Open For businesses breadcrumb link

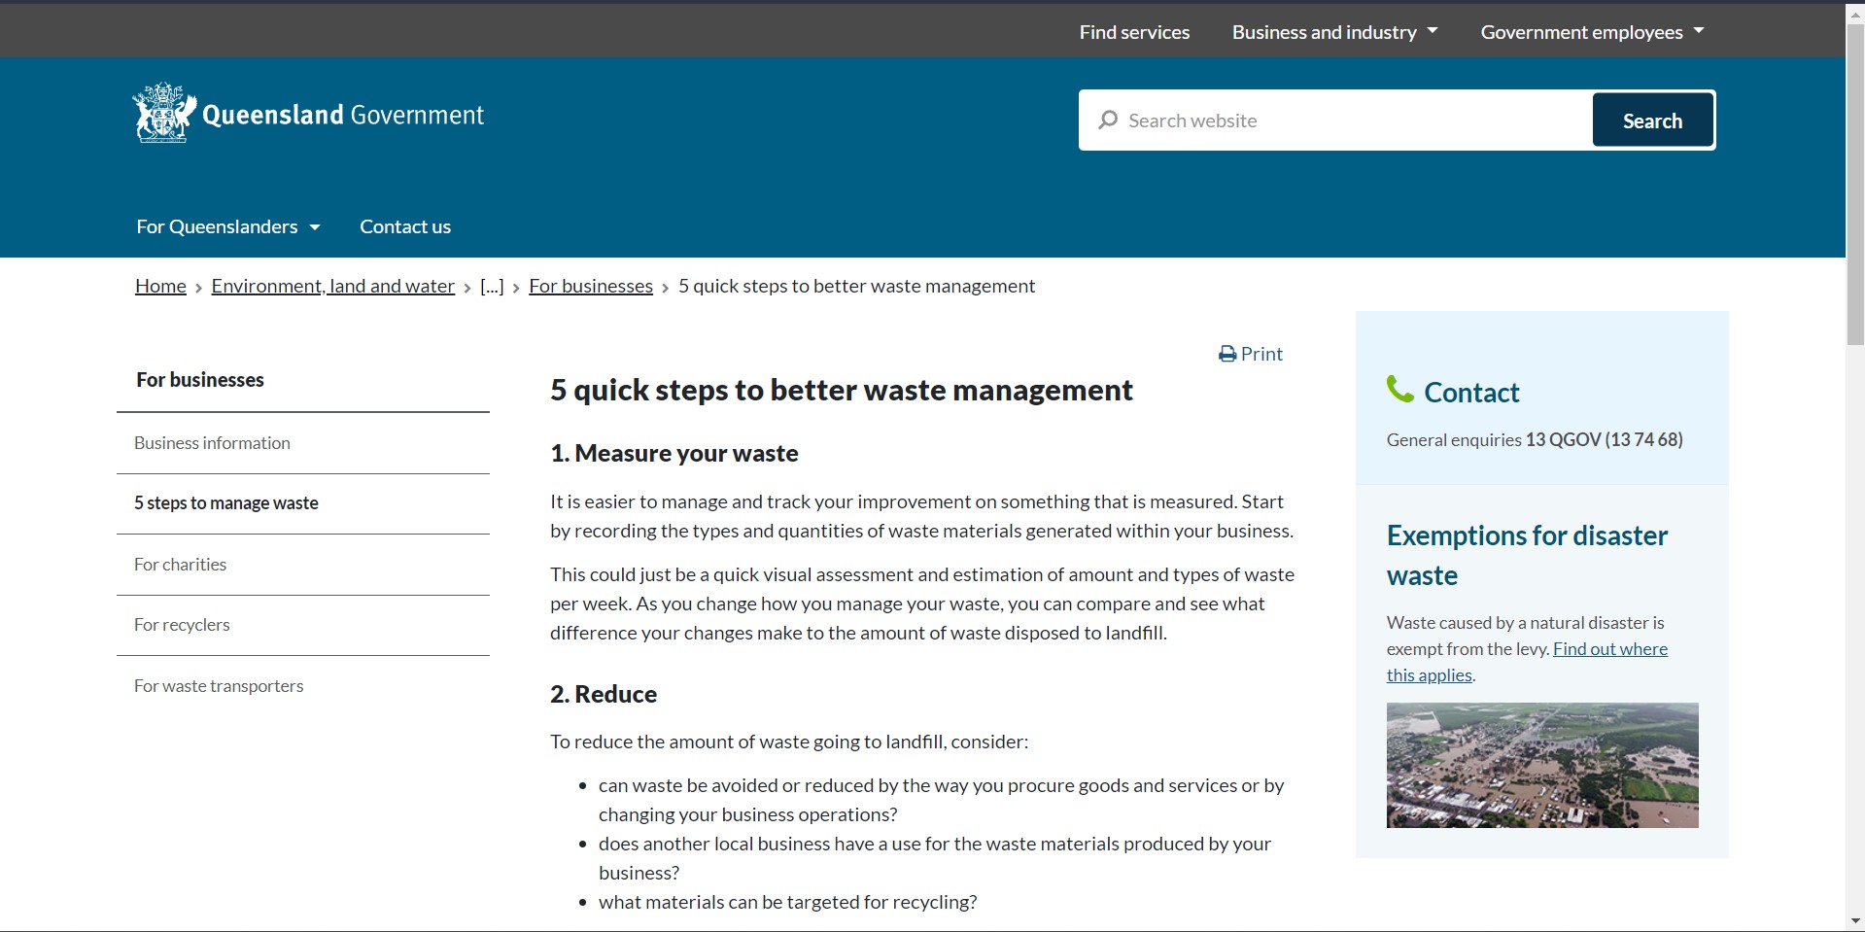point(591,286)
